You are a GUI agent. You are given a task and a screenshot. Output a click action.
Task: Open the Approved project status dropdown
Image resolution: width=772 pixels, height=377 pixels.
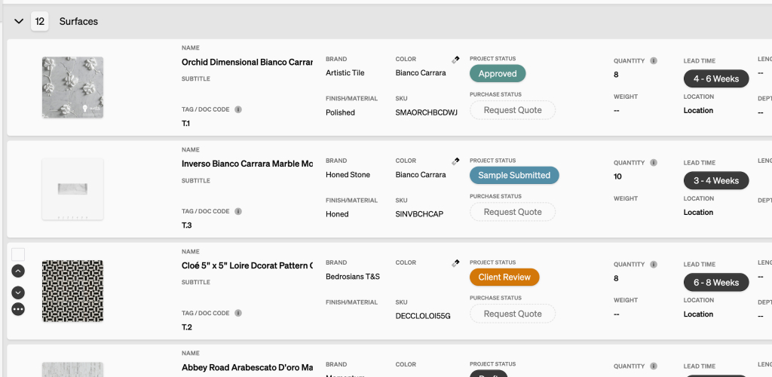coord(498,74)
